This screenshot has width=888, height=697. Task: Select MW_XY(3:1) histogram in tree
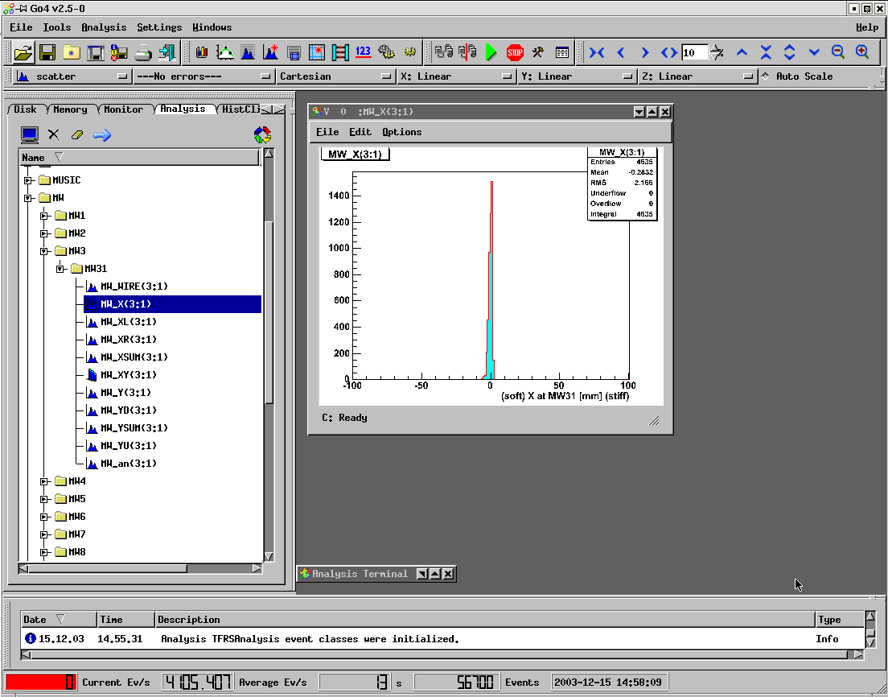coord(128,375)
